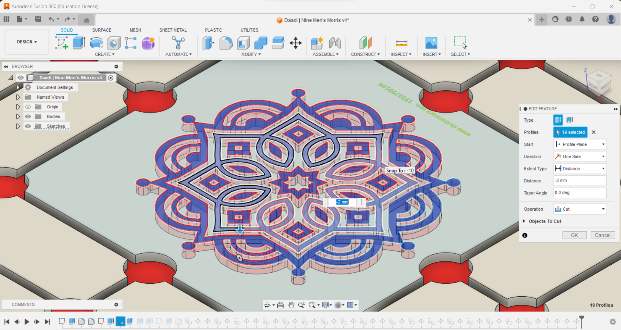Click OK to apply the feature edit
This screenshot has width=621, height=330.
coord(574,235)
